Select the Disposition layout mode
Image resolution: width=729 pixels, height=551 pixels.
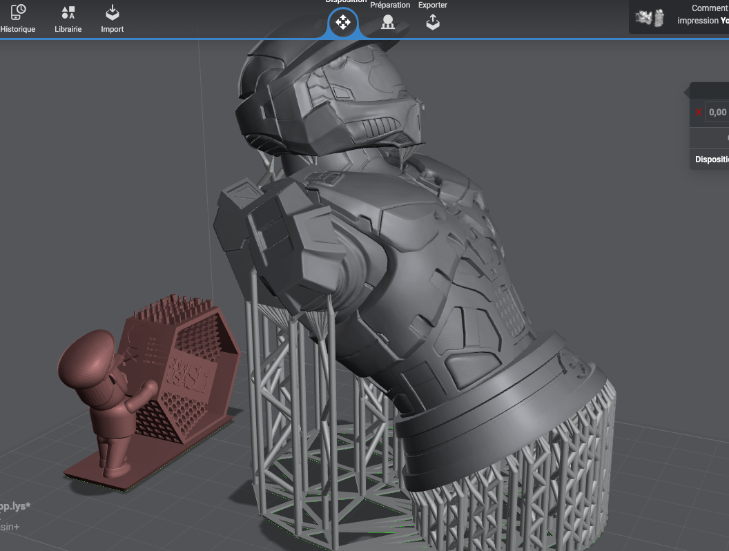point(342,22)
